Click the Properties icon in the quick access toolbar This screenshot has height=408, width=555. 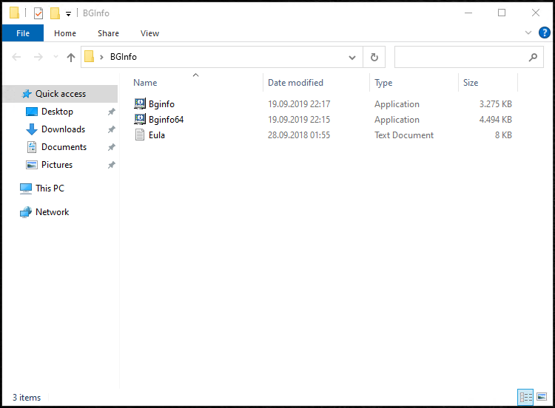pos(38,13)
